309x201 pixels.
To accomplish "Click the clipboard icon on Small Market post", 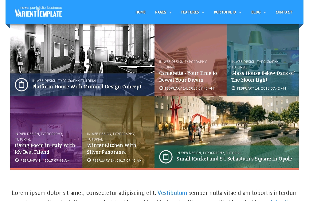I will click(166, 157).
